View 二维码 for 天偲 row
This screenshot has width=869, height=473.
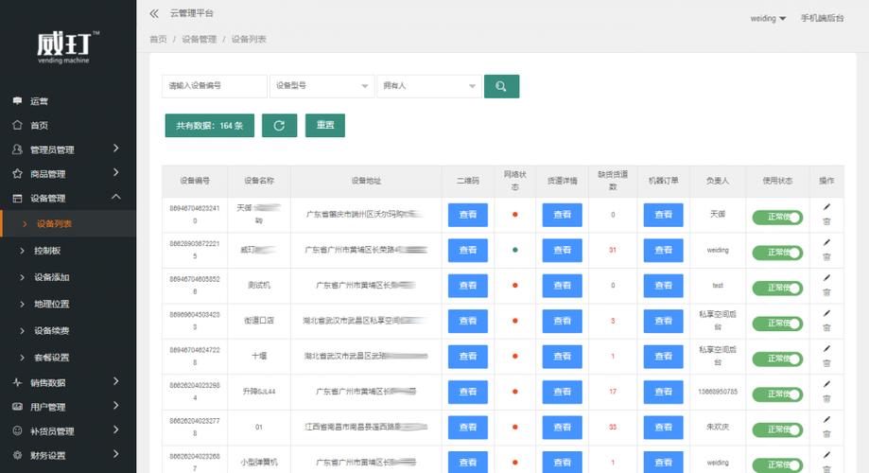(468, 215)
